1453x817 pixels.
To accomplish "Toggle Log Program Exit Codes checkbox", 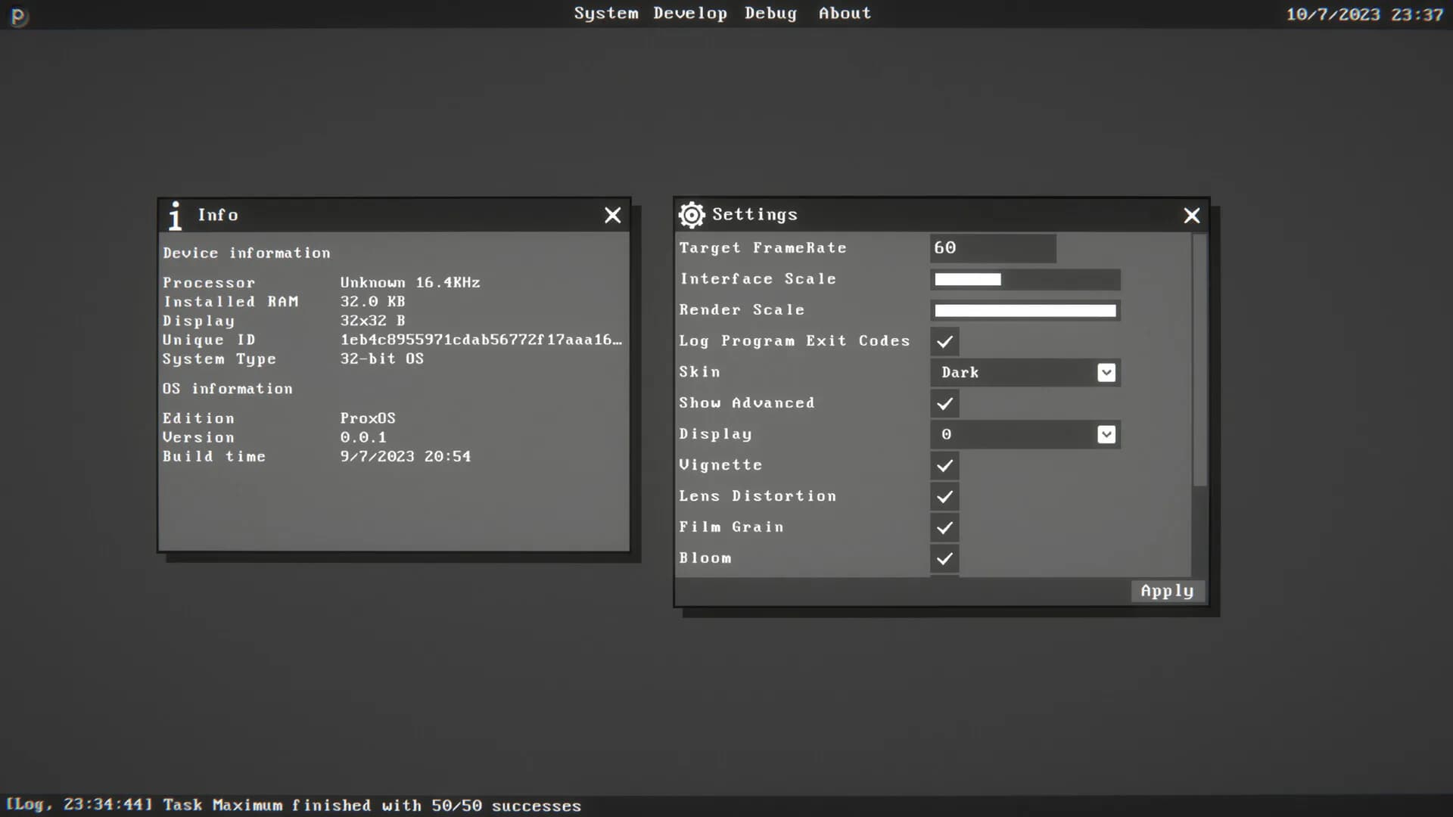I will coord(944,341).
